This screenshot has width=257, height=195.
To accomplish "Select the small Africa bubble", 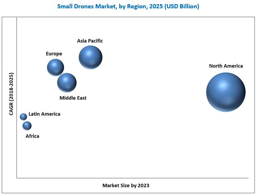I will [27, 125].
